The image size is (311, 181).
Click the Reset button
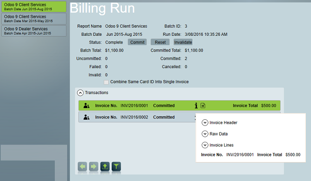pyautogui.click(x=160, y=42)
